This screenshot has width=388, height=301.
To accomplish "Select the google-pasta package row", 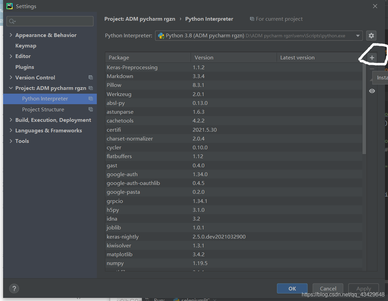I will coord(234,192).
